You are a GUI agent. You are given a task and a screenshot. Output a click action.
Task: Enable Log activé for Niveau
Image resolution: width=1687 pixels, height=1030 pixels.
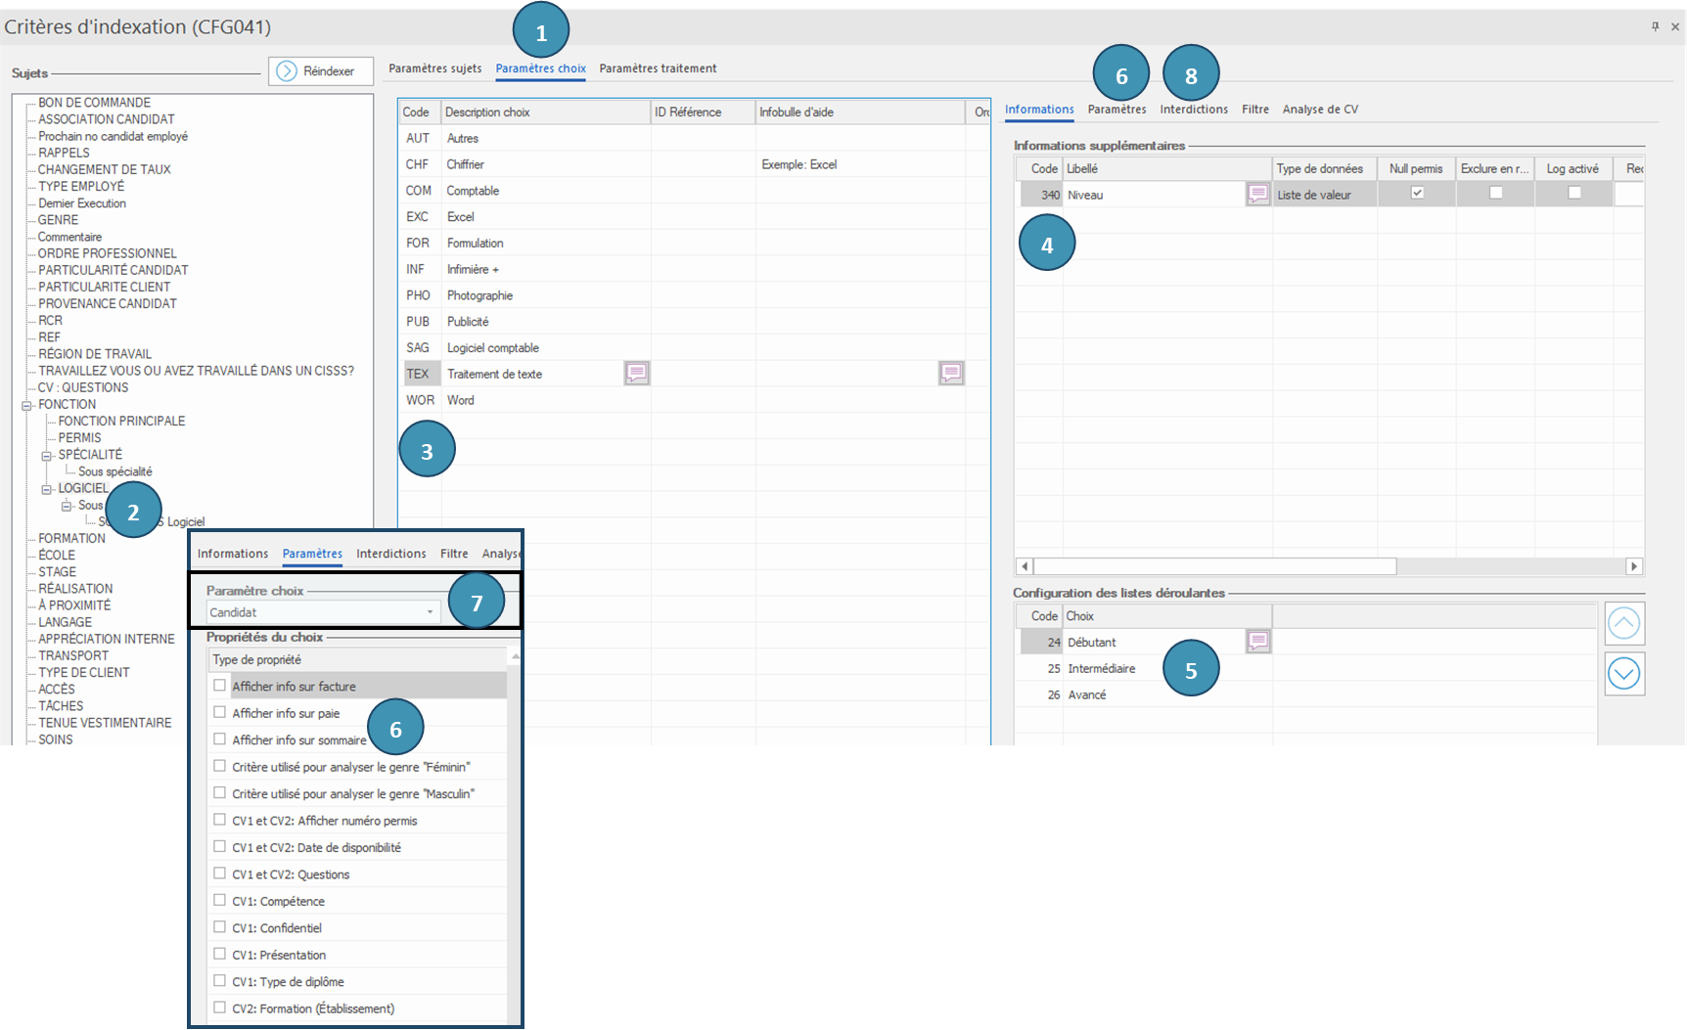[x=1574, y=193]
